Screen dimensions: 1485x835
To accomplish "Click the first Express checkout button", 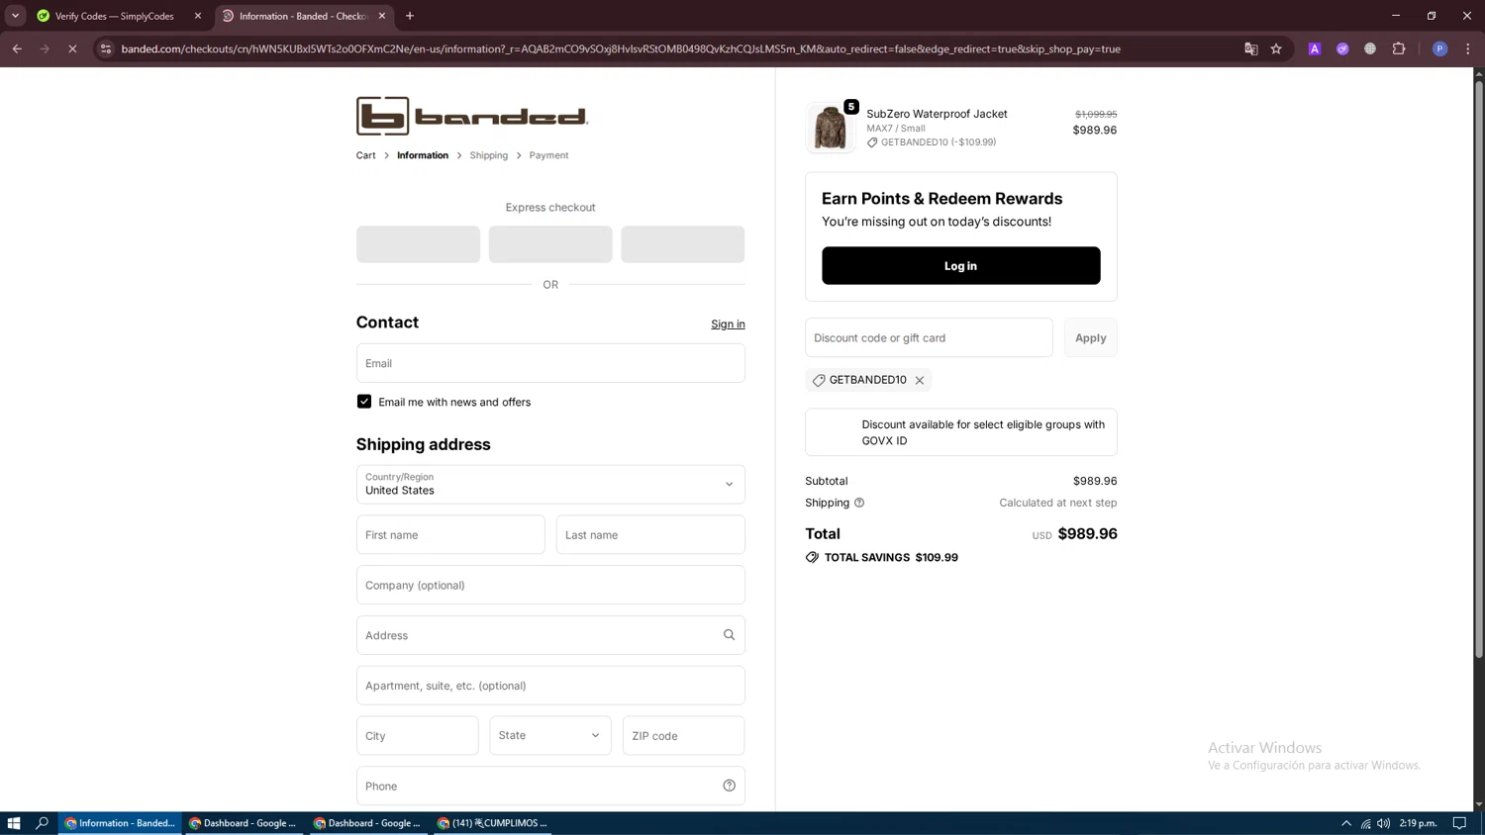I will [x=418, y=244].
